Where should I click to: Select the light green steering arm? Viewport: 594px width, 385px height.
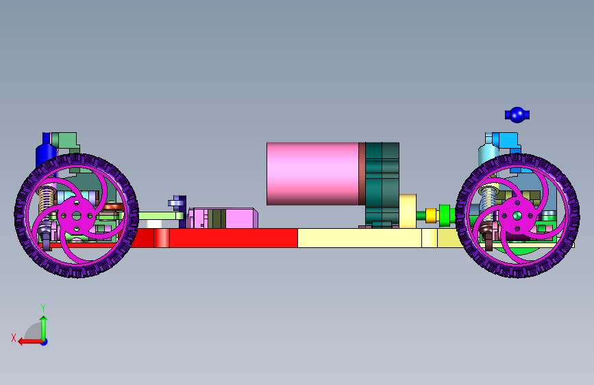[x=160, y=216]
